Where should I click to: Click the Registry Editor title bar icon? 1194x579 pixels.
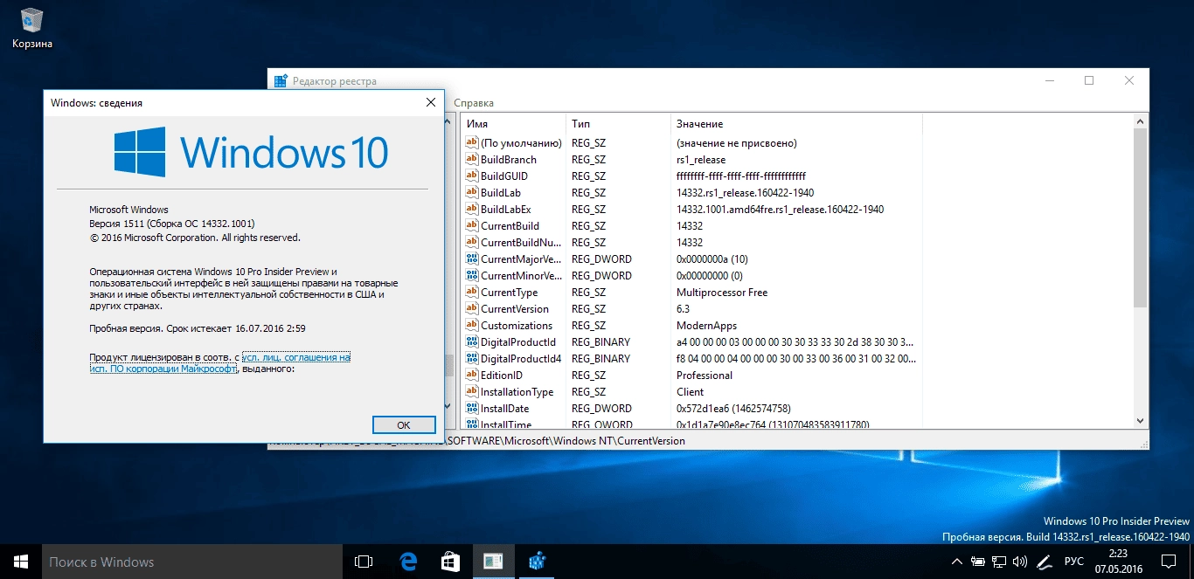point(281,81)
